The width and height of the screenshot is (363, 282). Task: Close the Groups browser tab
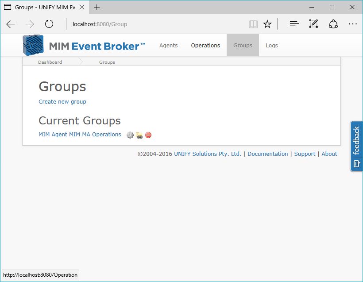coord(82,7)
